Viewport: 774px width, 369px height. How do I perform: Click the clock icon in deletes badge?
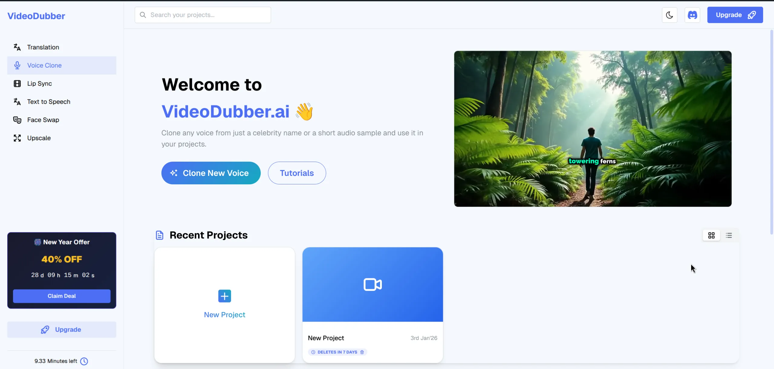tap(313, 352)
